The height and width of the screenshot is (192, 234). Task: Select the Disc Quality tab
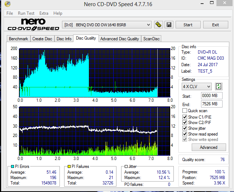[86, 38]
